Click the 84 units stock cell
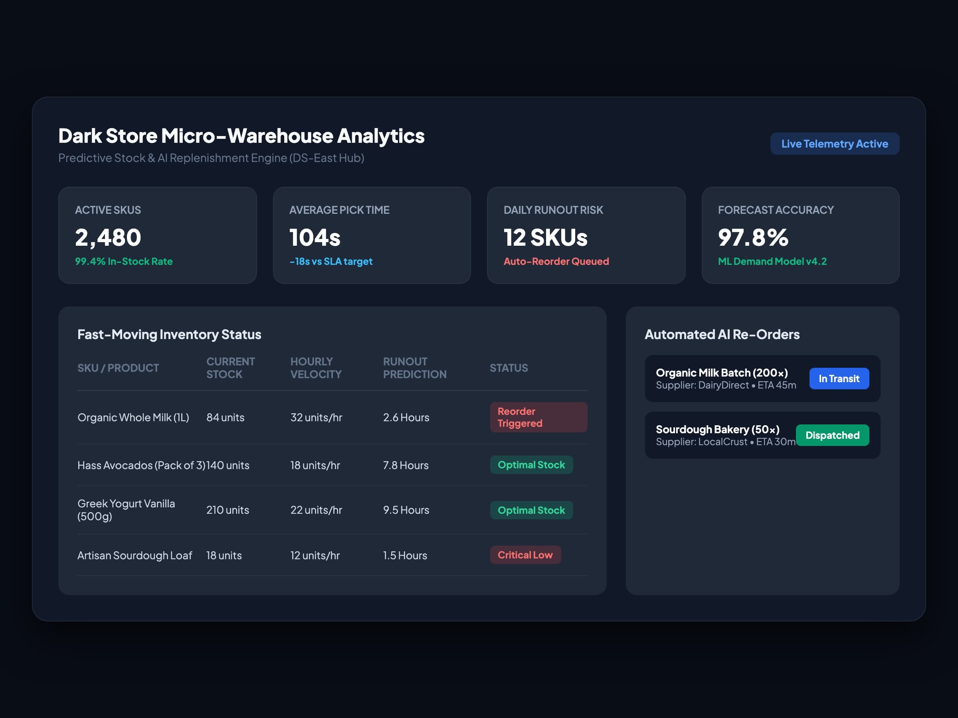The image size is (958, 718). (225, 418)
